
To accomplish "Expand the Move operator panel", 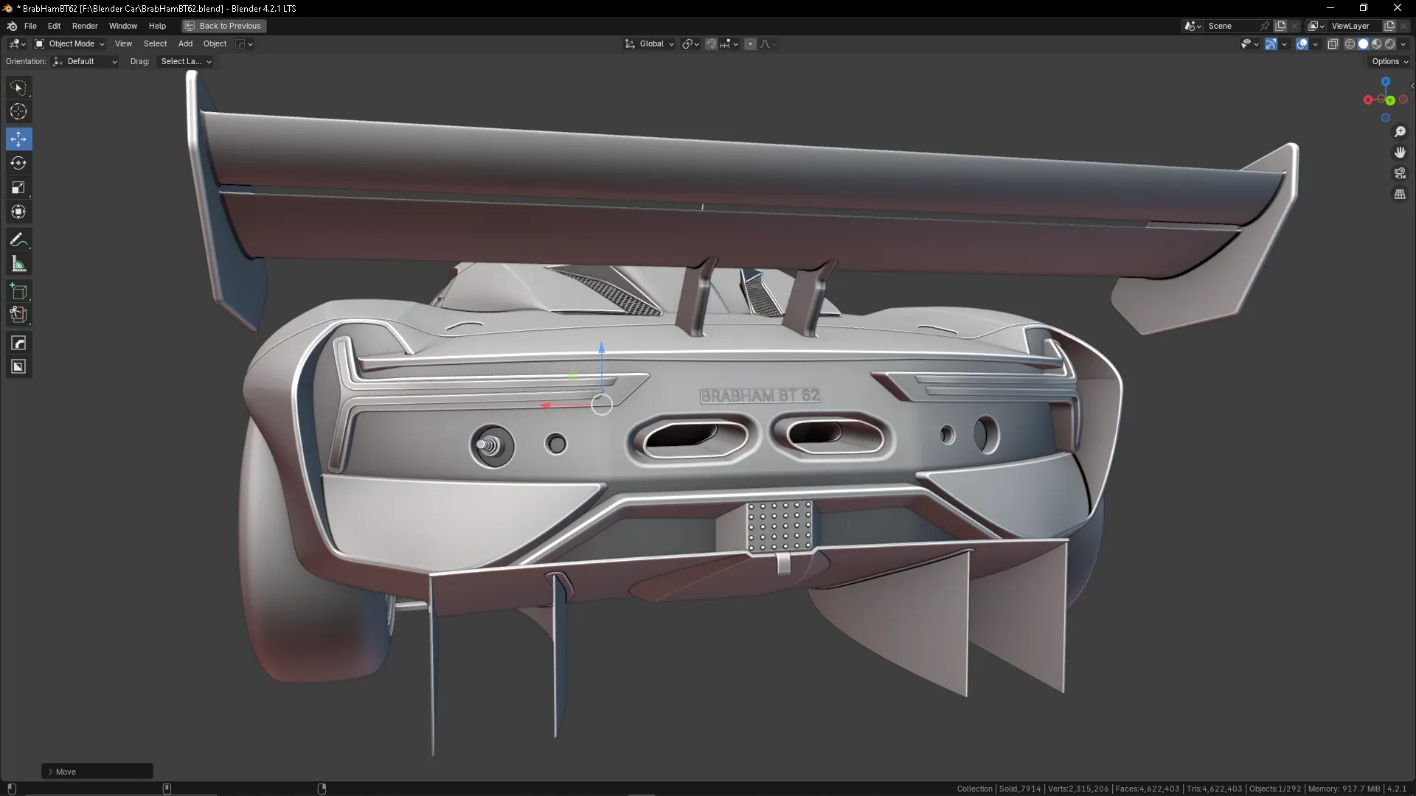I will tap(97, 772).
